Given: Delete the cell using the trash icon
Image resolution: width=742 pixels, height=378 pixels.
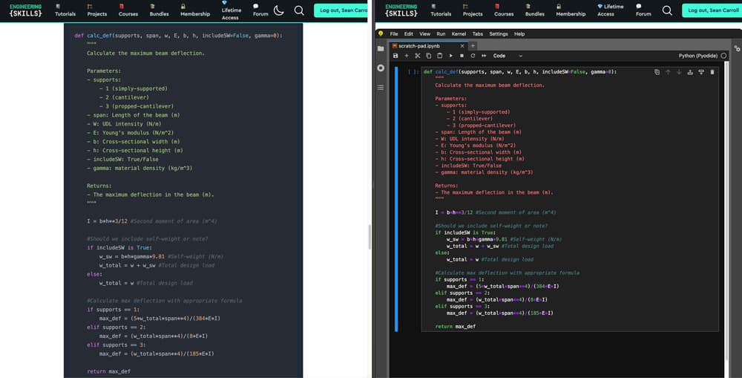Looking at the screenshot, I should [712, 72].
